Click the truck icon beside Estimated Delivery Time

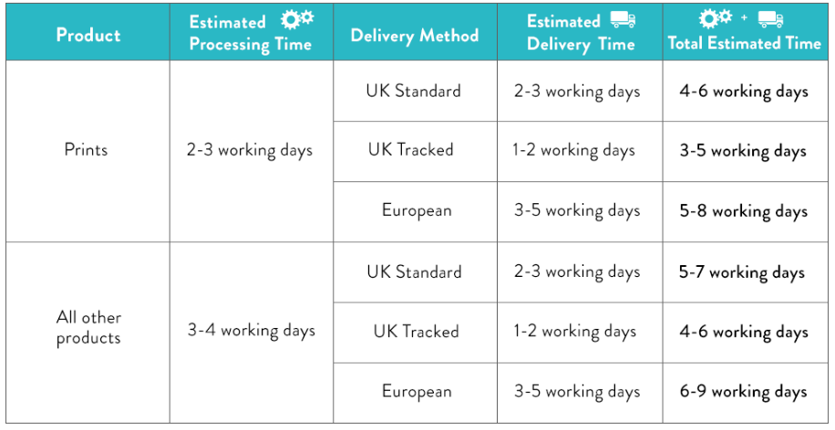click(623, 19)
